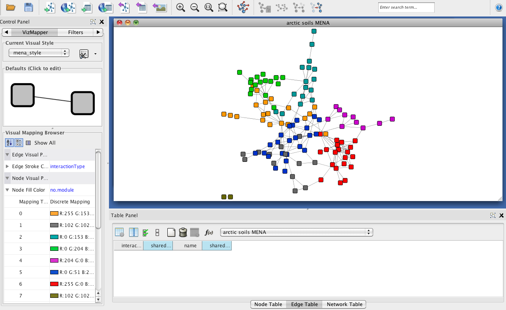Click the trash can delete columns icon
This screenshot has width=506, height=310.
point(183,232)
